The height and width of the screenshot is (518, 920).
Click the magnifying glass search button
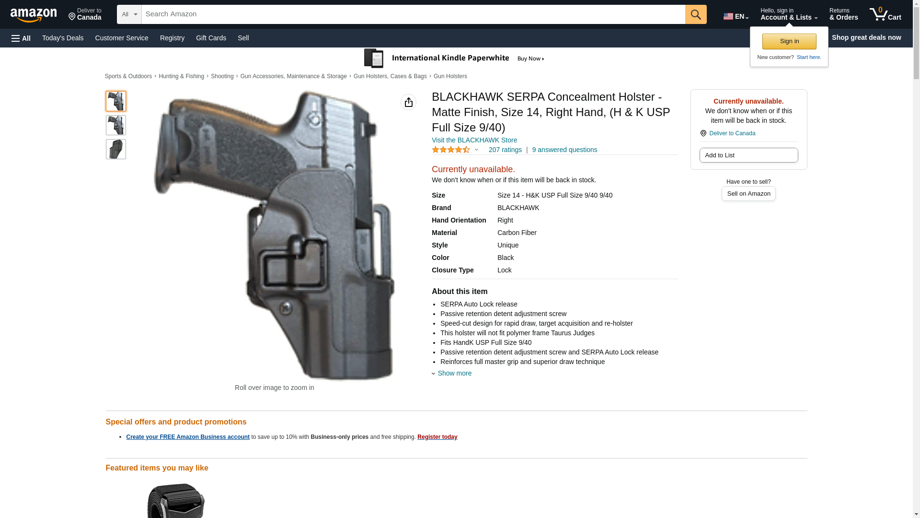click(696, 14)
